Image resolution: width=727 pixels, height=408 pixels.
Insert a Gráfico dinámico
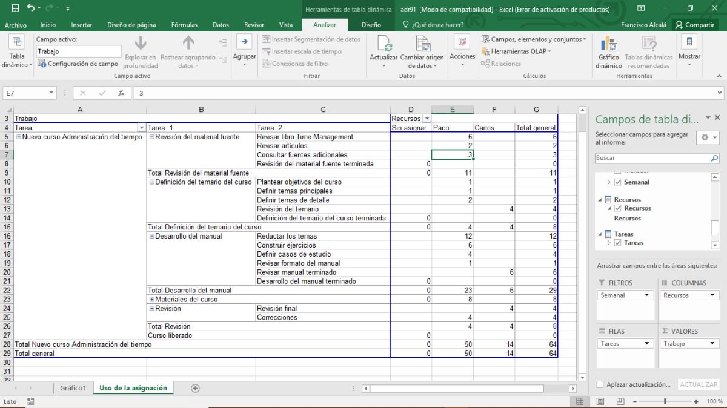(x=608, y=51)
